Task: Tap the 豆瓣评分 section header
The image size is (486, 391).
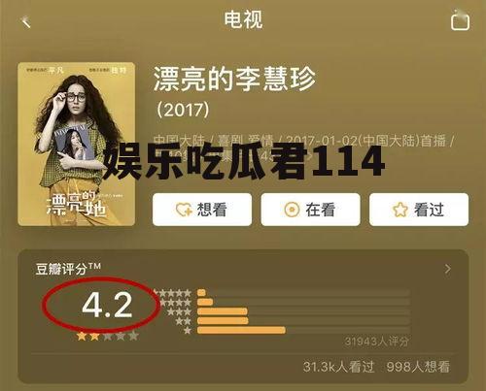Action: (68, 269)
